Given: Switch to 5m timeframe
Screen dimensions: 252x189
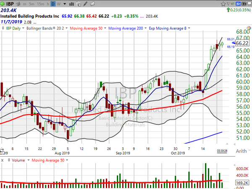Looking at the screenshot, I should tap(31, 4).
